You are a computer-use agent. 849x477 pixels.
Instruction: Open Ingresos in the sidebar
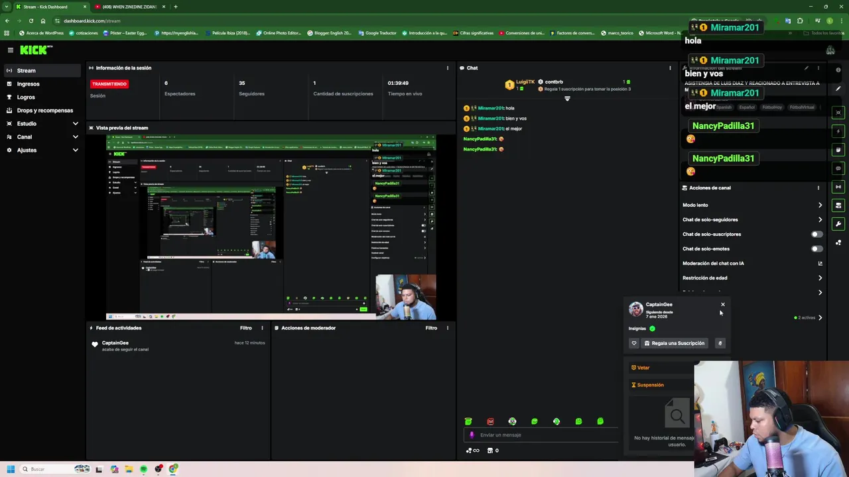[42, 84]
